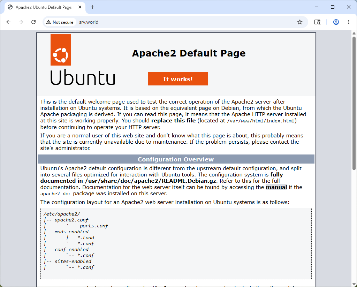The width and height of the screenshot is (357, 287).
Task: Click the scrollbar down arrow
Action: pyautogui.click(x=354, y=284)
